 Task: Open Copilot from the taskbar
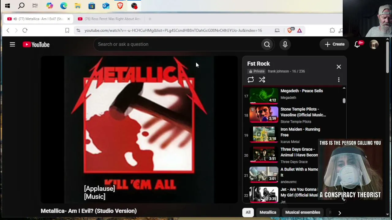pyautogui.click(x=50, y=5)
